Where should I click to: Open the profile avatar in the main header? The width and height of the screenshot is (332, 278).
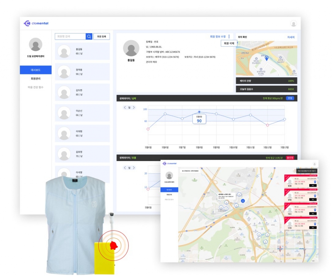[293, 23]
